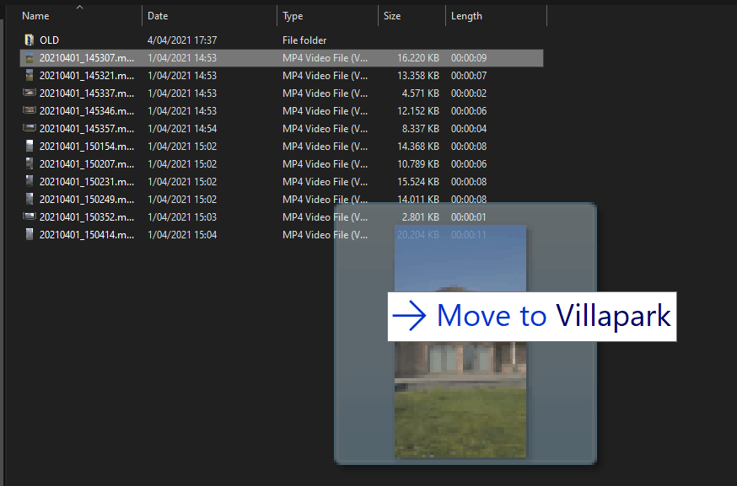Select the 20210401_150154 file icon
This screenshot has width=737, height=486.
[30, 146]
